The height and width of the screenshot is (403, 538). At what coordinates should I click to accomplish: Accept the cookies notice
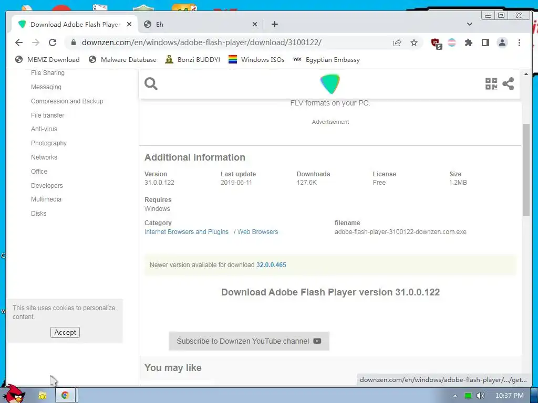(65, 332)
